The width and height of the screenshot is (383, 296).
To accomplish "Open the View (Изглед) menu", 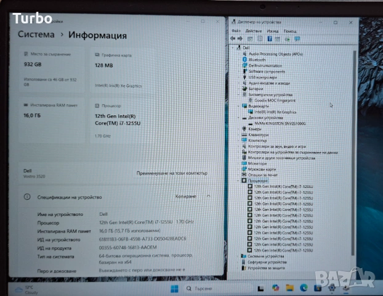I will pyautogui.click(x=273, y=31).
